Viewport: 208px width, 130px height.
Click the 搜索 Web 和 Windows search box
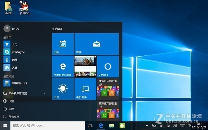pyautogui.click(x=48, y=126)
